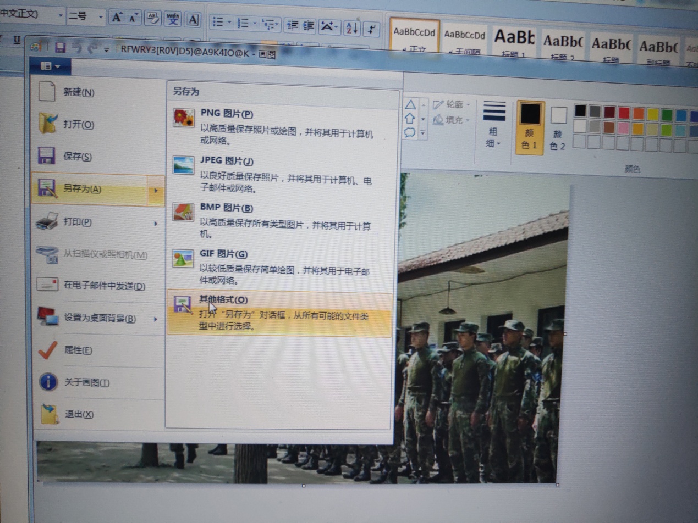Expand the 打印 submenu arrow
The width and height of the screenshot is (698, 523).
(x=156, y=224)
